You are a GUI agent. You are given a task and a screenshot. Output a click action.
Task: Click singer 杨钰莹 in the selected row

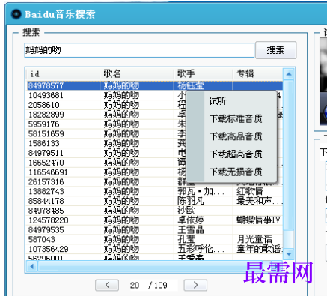[x=191, y=85]
